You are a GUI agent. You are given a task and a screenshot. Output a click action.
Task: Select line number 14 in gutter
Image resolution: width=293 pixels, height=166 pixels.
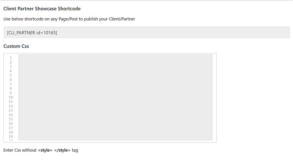(x=11, y=115)
